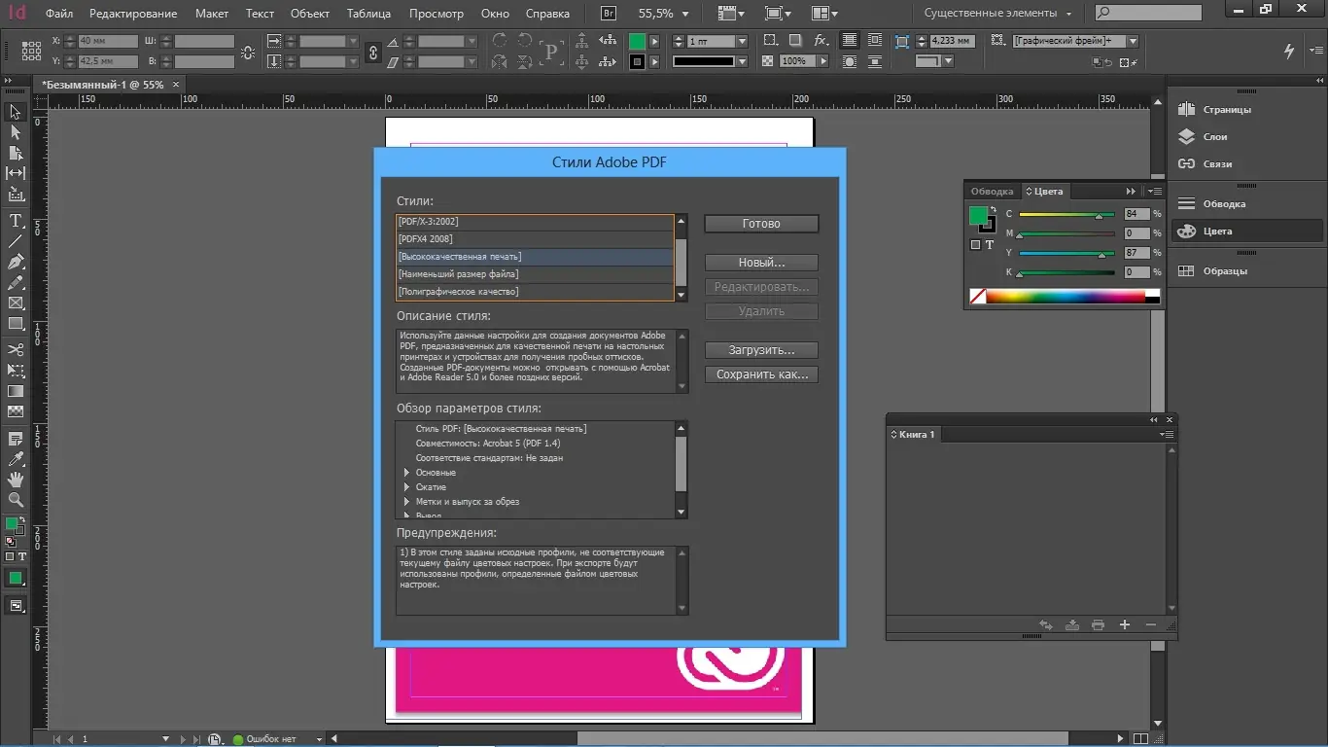Expand the Основные settings group

406,472
